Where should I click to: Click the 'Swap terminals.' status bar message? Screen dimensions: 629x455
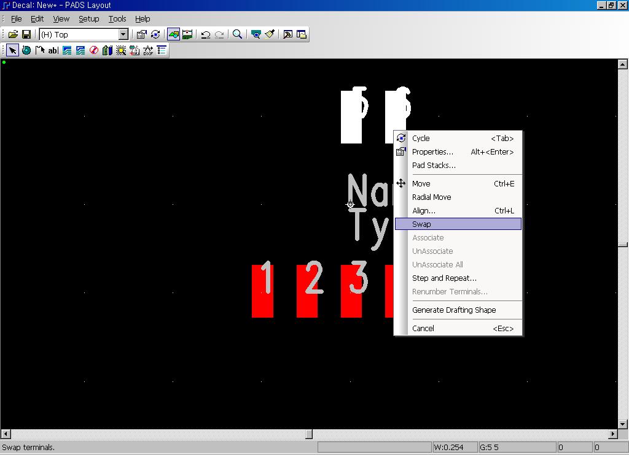[x=28, y=448]
